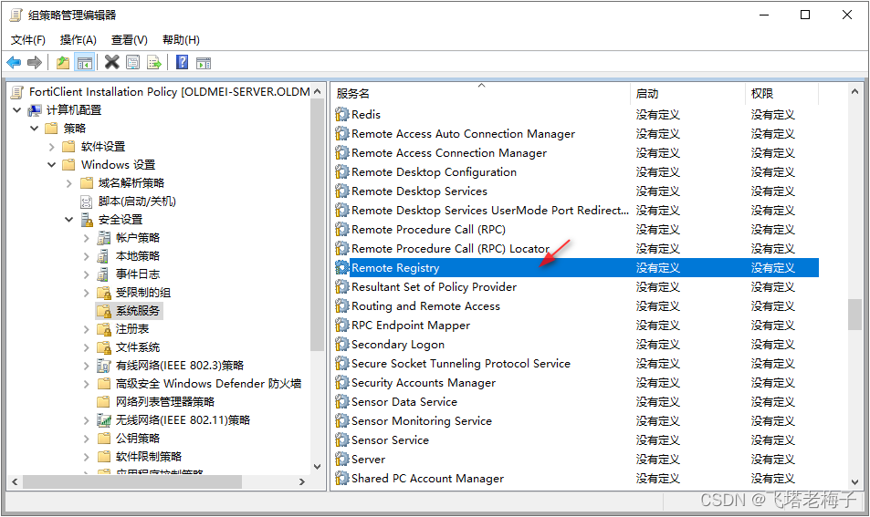
Task: Expand the 软件限制策略 tree node
Action: point(86,457)
